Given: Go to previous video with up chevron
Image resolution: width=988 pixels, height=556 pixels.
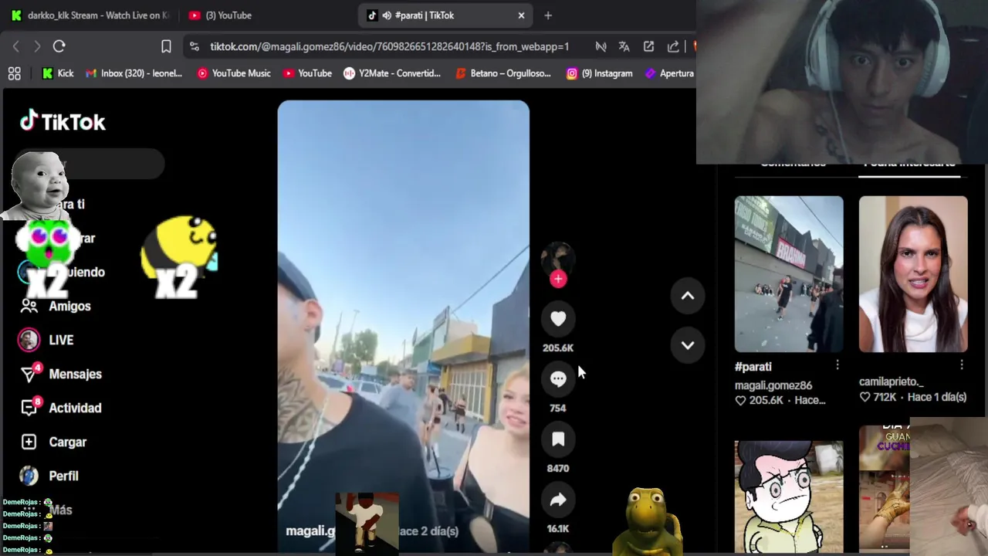Looking at the screenshot, I should click(x=688, y=296).
